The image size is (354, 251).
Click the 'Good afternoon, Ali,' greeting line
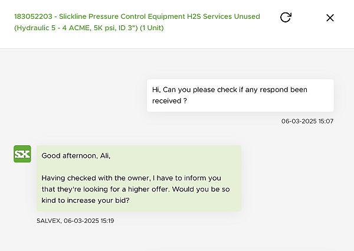point(76,156)
